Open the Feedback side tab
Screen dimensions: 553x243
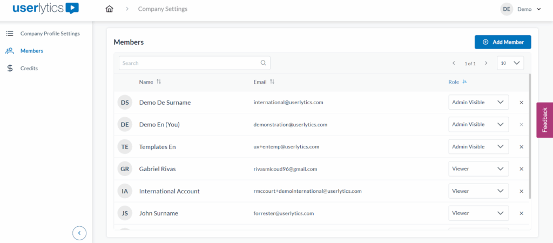click(x=544, y=120)
